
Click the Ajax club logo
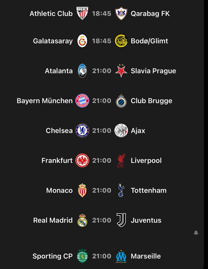pyautogui.click(x=121, y=131)
